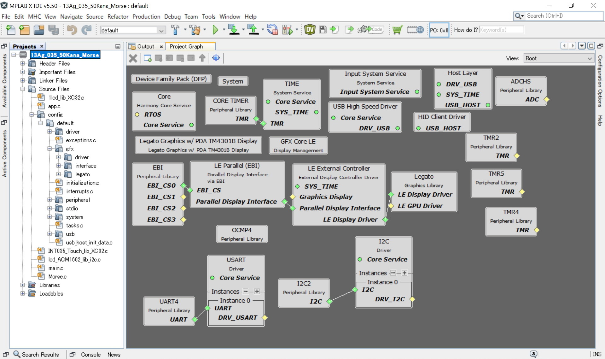Click the device web help icon
Screen dimensions: 605x359
tap(415, 30)
